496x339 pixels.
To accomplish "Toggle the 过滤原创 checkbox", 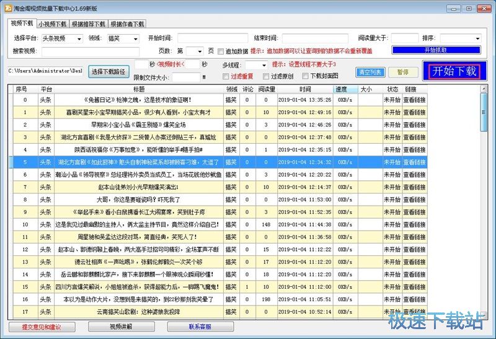I will click(x=266, y=76).
